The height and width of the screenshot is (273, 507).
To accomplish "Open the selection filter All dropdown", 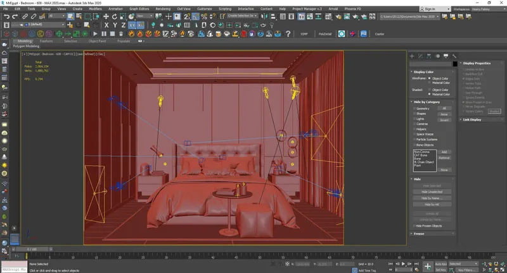I will point(56,16).
